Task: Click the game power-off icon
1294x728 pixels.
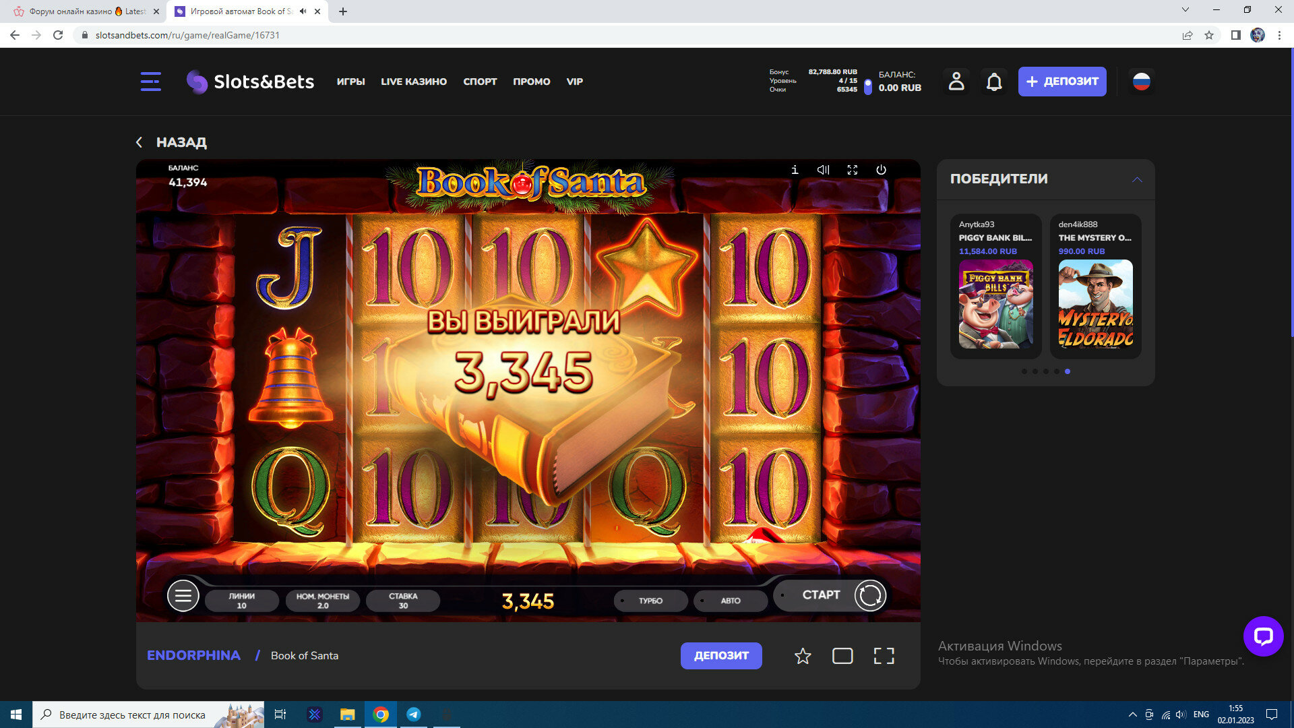Action: pos(881,170)
